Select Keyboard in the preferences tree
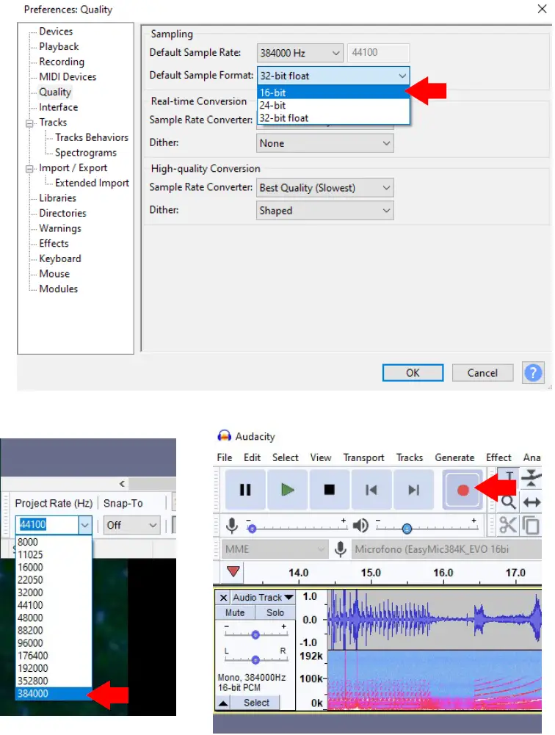The height and width of the screenshot is (735, 555). 60,258
